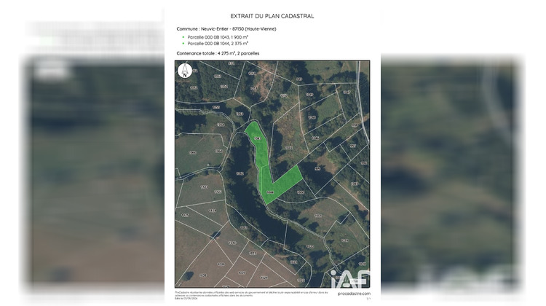
Task: Click 'Parcelle 000 0B 1043, 1 900 m²' entry
Action: click(218, 37)
